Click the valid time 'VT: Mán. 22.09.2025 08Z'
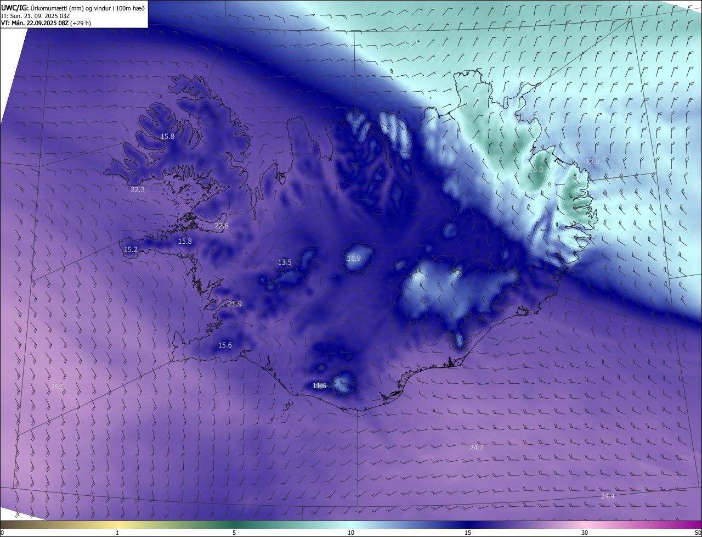The height and width of the screenshot is (537, 702). pyautogui.click(x=35, y=23)
